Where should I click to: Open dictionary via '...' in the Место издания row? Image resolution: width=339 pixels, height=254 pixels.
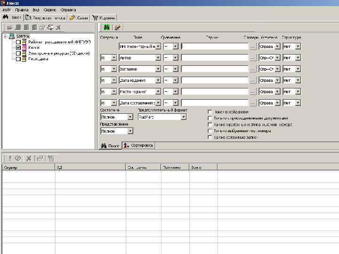click(253, 92)
